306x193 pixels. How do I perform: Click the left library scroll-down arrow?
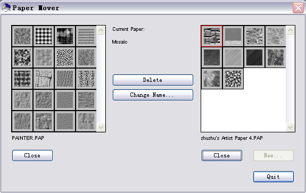(101, 128)
